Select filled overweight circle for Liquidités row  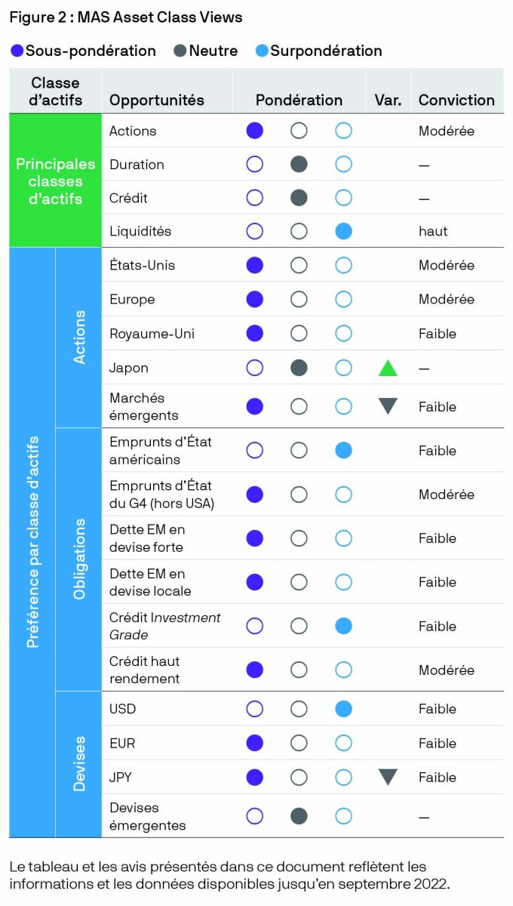[x=343, y=231]
